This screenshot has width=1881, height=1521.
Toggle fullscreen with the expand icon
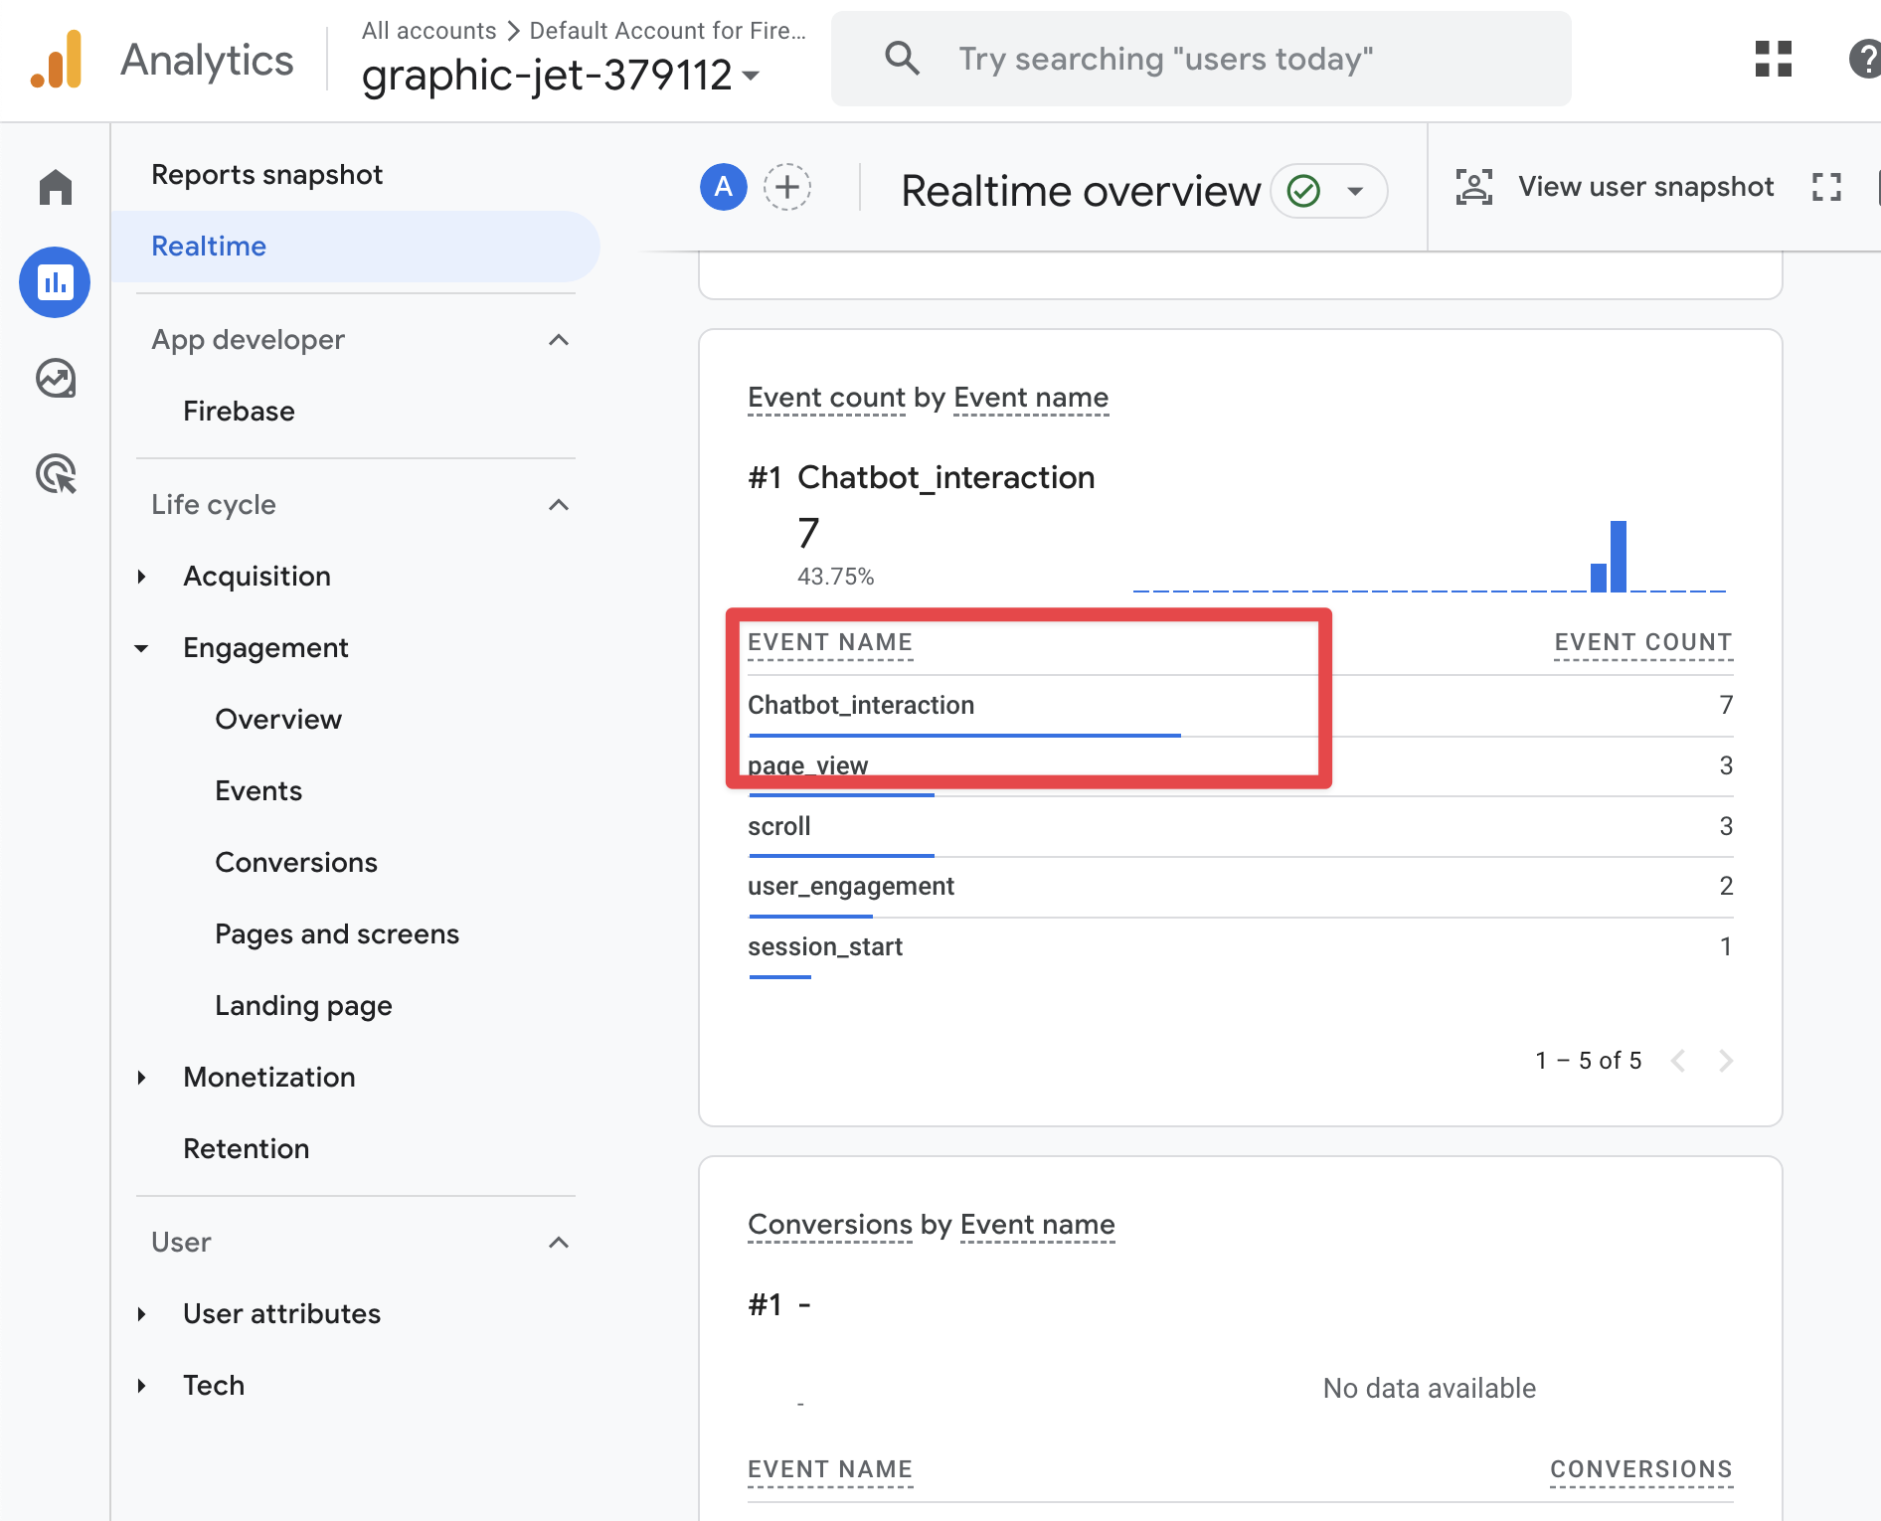click(1827, 187)
